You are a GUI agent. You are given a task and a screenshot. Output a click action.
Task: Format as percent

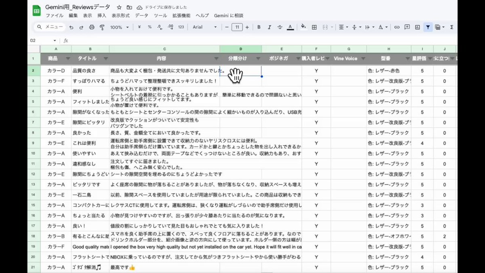click(150, 27)
